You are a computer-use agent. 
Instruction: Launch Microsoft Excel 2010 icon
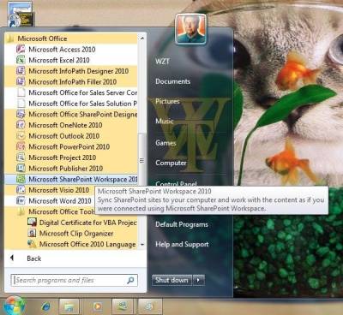[21, 60]
